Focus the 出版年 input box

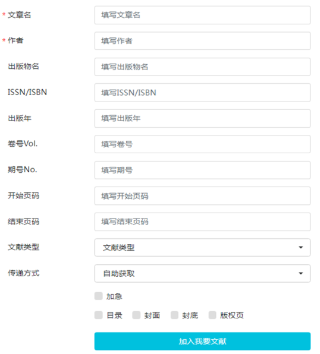click(202, 119)
